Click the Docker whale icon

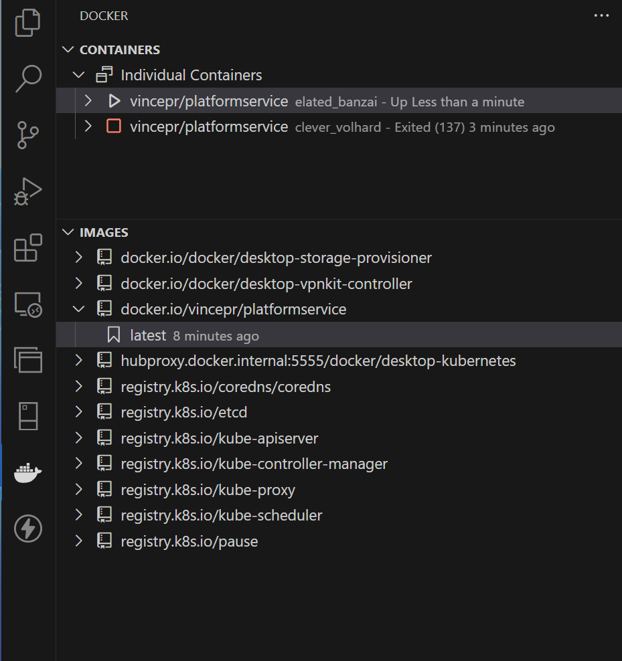(x=28, y=473)
